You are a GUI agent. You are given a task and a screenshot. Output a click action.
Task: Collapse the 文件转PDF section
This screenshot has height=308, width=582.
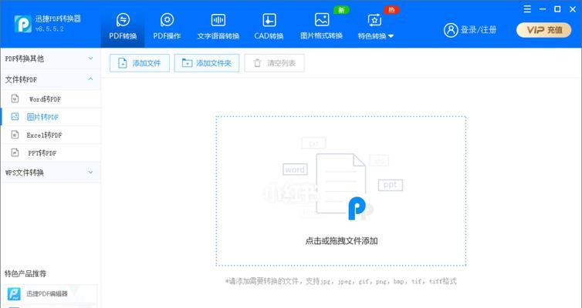tap(50, 79)
